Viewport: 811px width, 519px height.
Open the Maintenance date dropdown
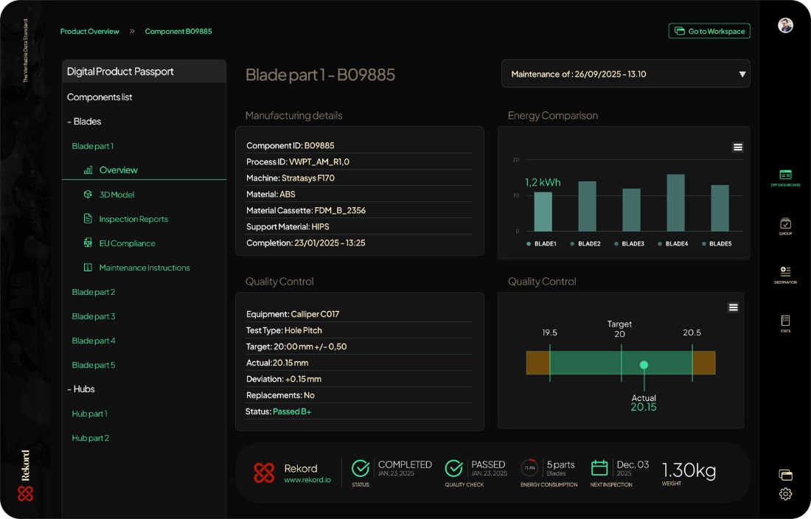click(x=625, y=74)
